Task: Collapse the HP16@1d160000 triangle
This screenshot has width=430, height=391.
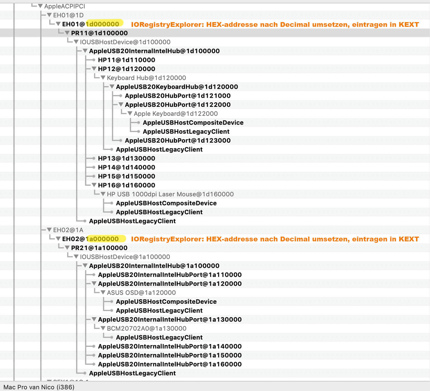Action: coord(94,185)
